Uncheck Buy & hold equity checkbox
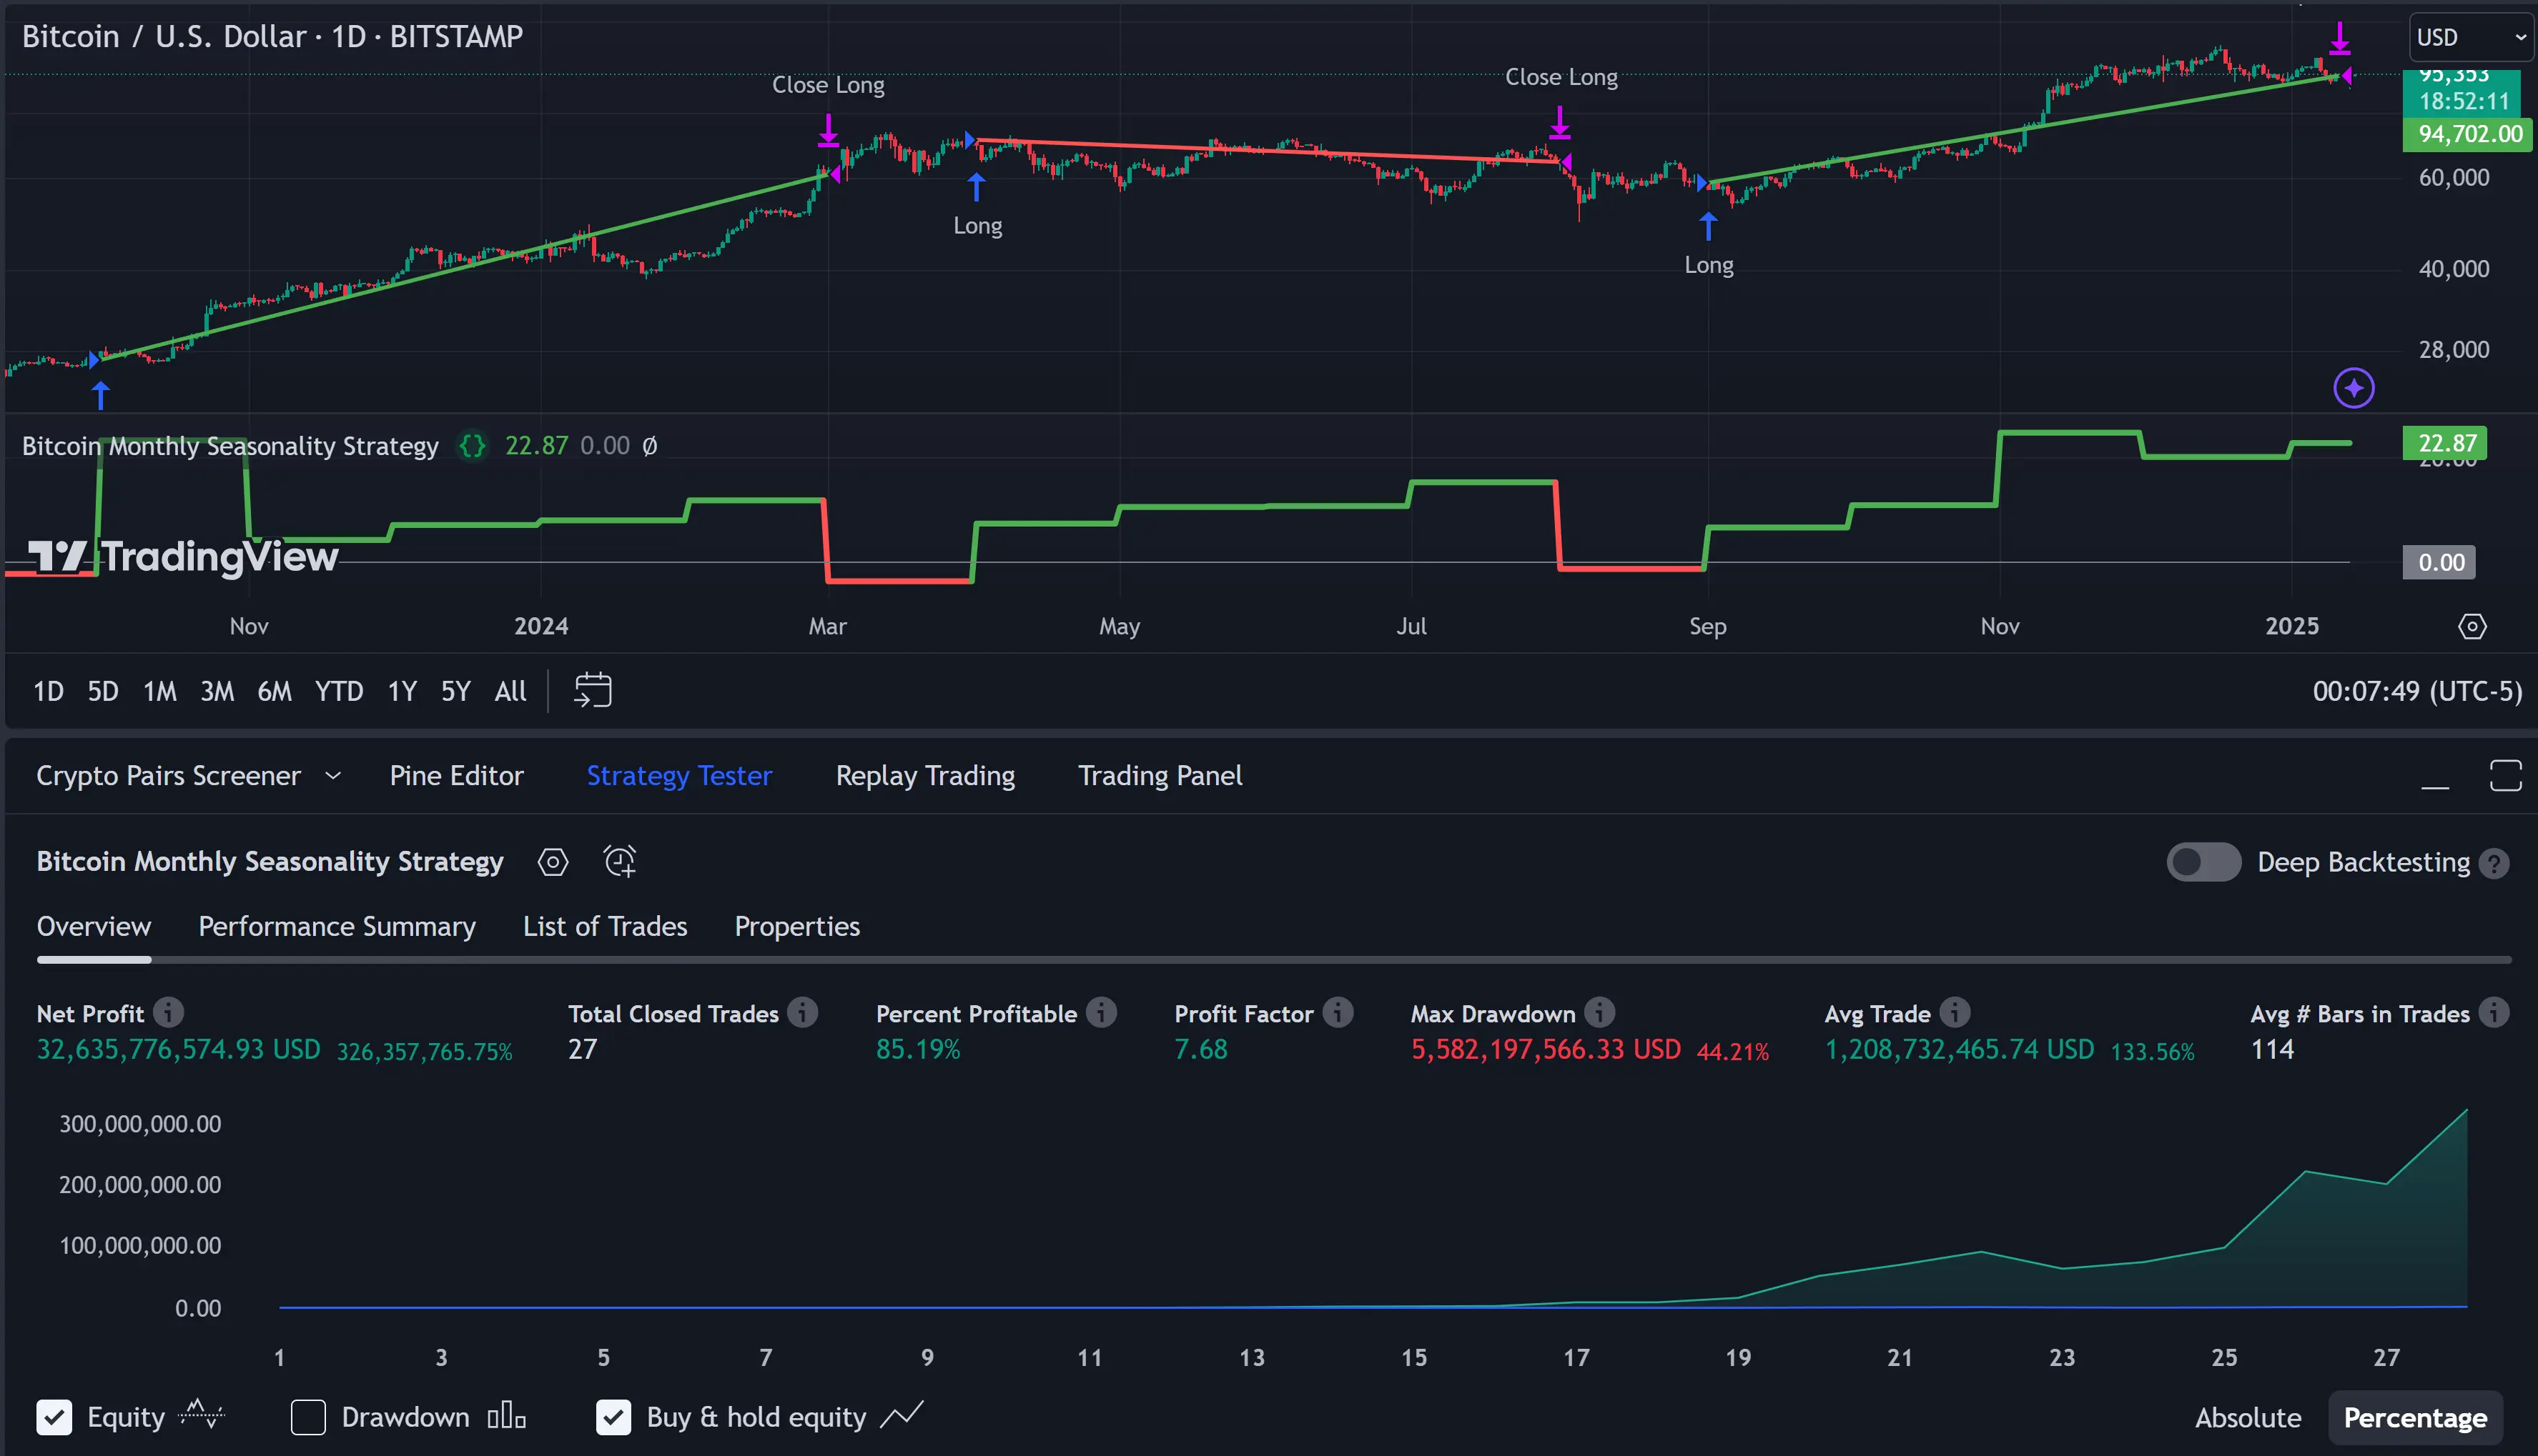Screen dimensions: 2538x1456 [x=613, y=1417]
